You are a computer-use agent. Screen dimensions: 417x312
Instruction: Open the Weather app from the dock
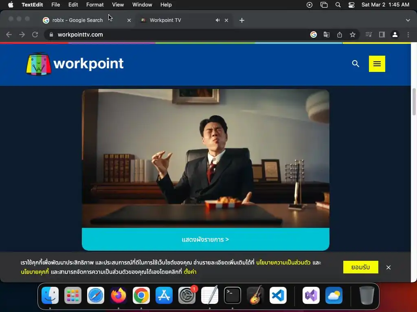point(334,295)
